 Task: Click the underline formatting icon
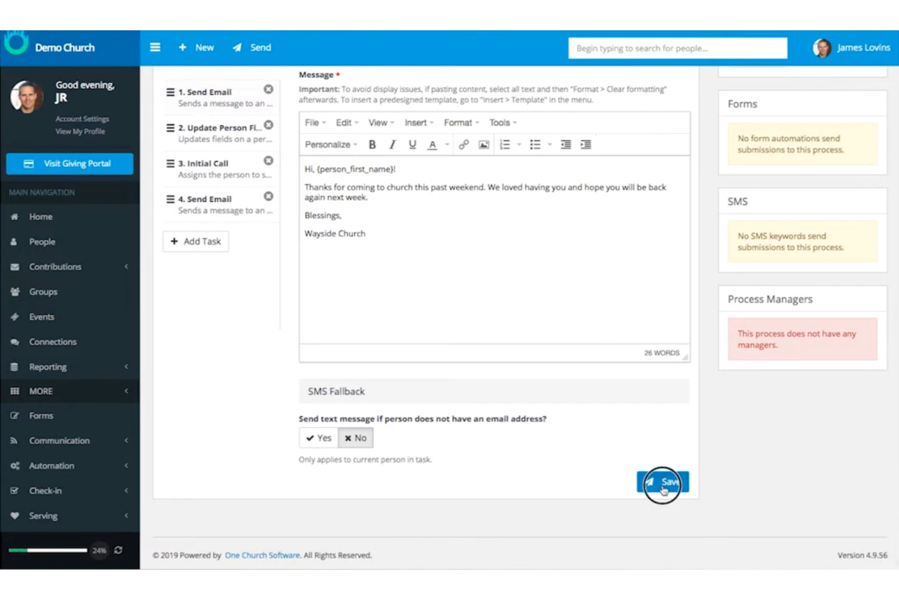[412, 145]
